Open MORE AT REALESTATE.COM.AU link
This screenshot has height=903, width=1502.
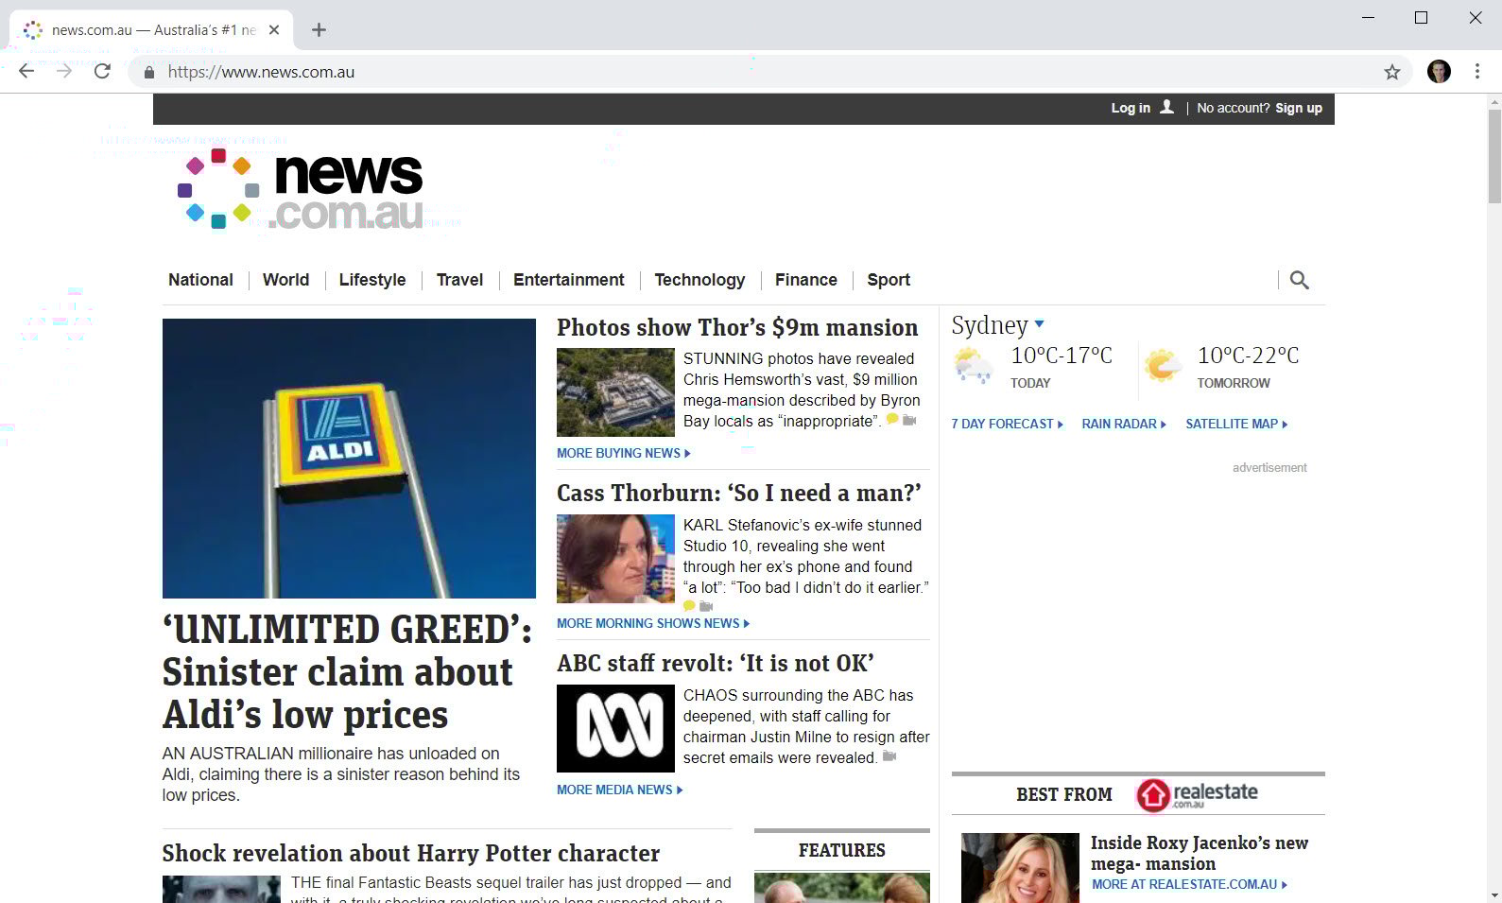point(1189,884)
